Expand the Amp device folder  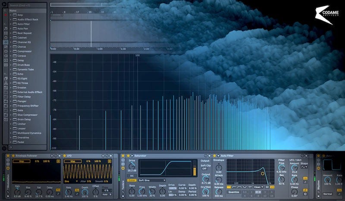(10, 15)
